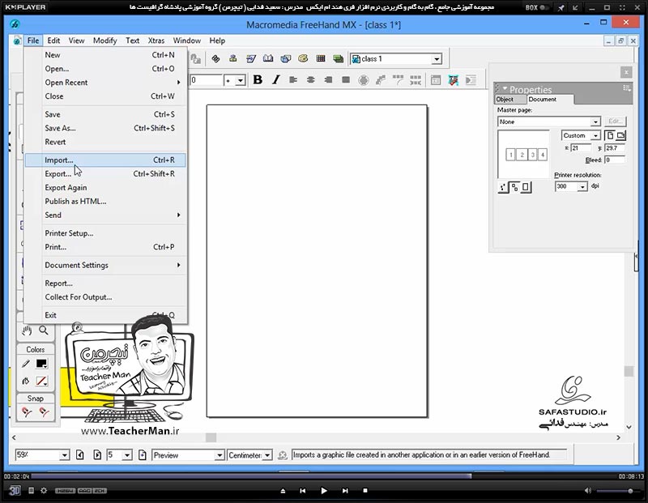Click the Play button in KMPlayer
This screenshot has height=503, width=648.
tap(323, 491)
